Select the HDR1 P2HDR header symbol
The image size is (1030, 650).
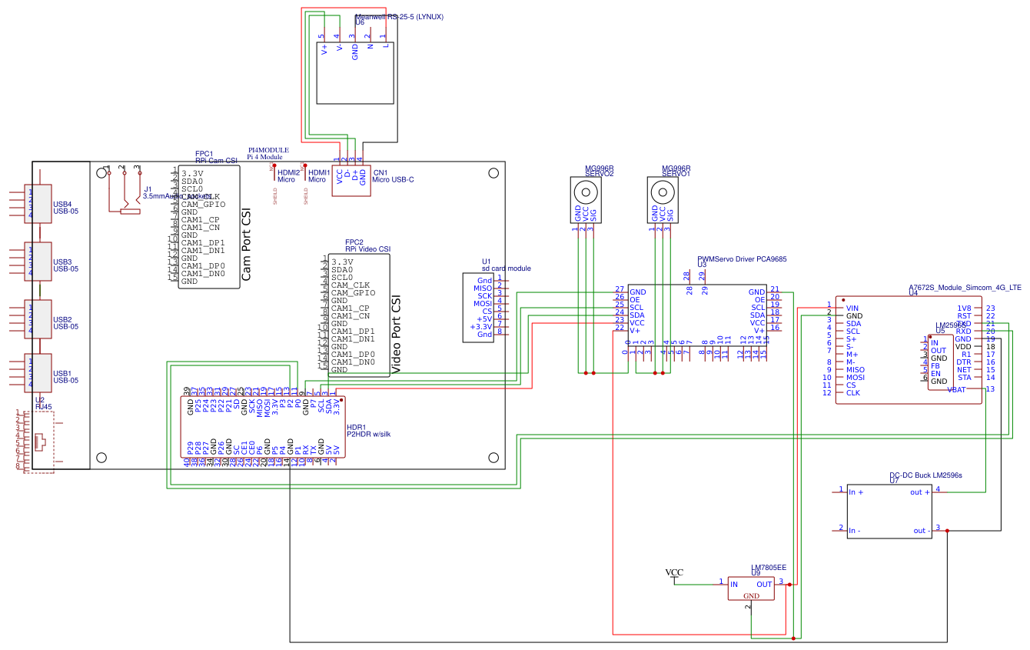264,425
